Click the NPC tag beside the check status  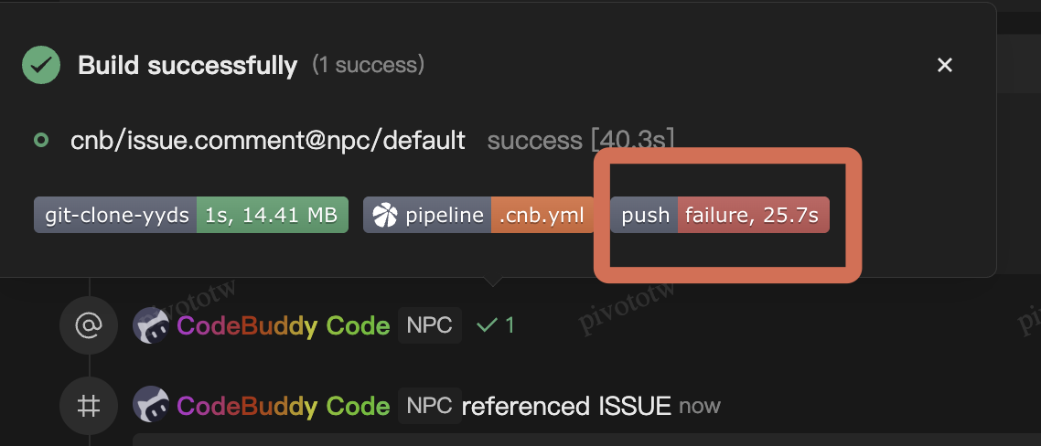(430, 325)
